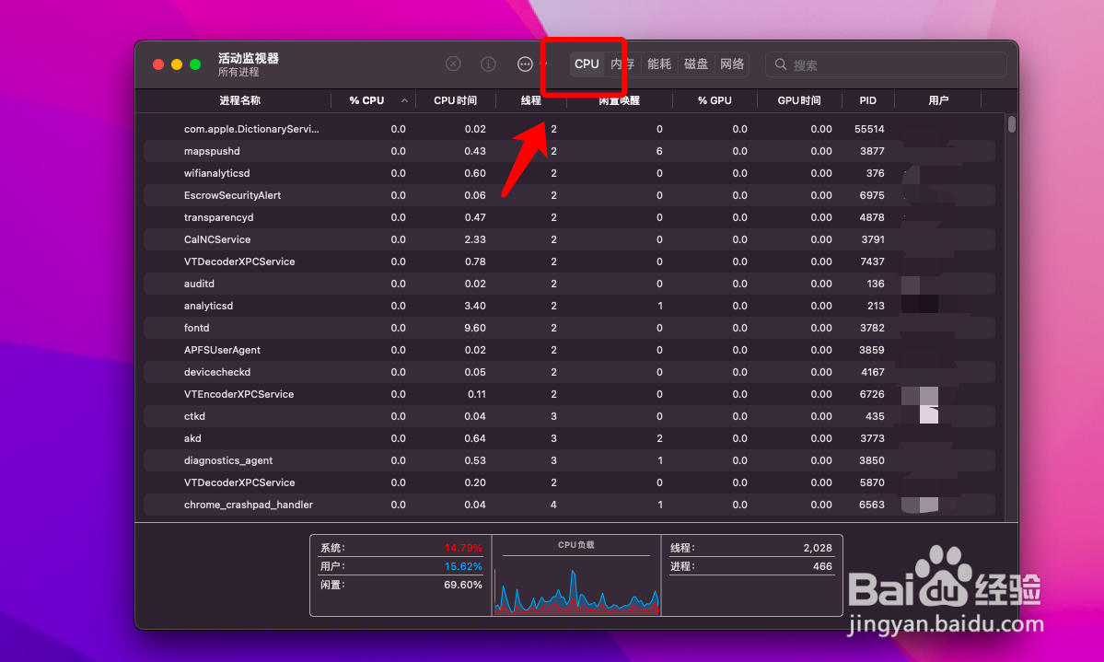The height and width of the screenshot is (662, 1104).
Task: Select the devicecheckd process
Action: 569,372
